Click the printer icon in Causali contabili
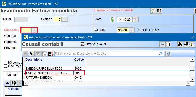The width and height of the screenshot is (196, 97). (x=186, y=44)
